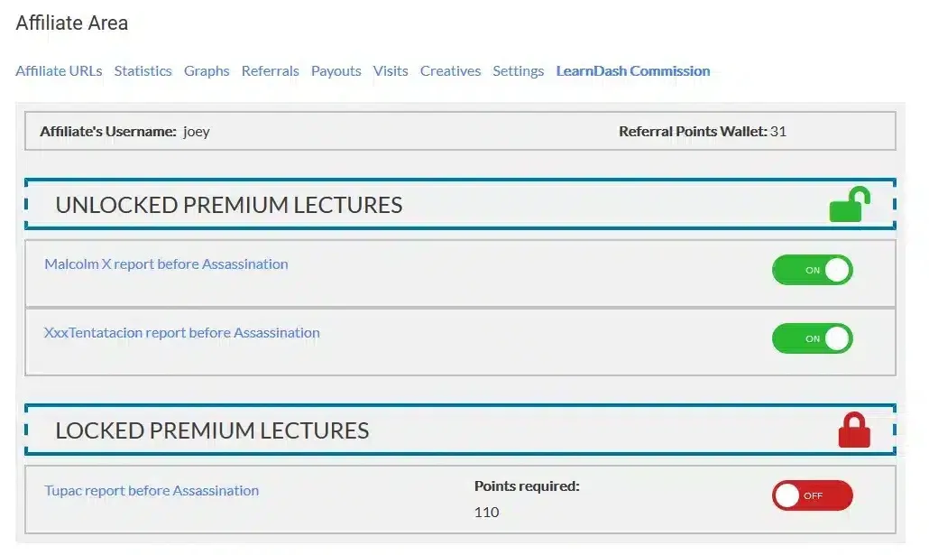Enable the Tupac report lecture toggle
The width and height of the screenshot is (929, 555).
point(812,495)
